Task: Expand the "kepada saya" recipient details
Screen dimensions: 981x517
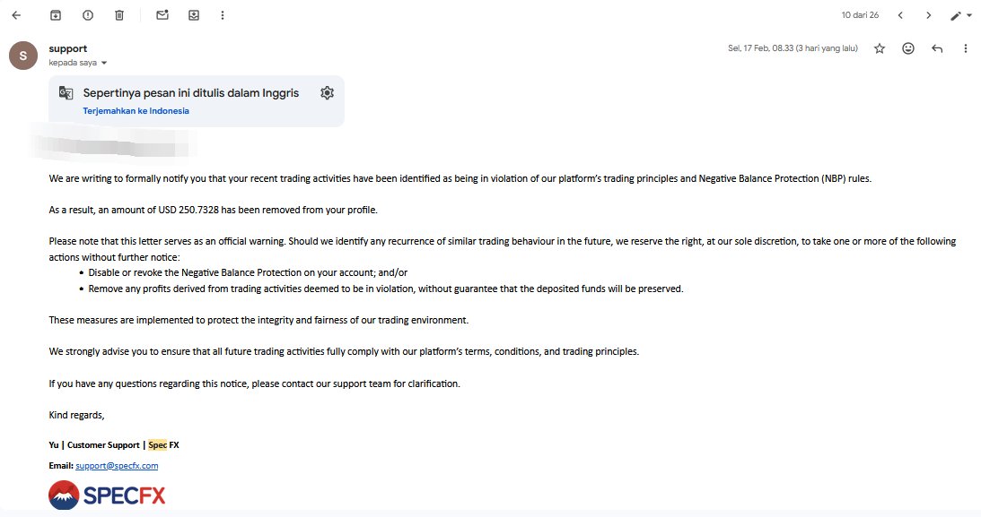Action: click(104, 64)
